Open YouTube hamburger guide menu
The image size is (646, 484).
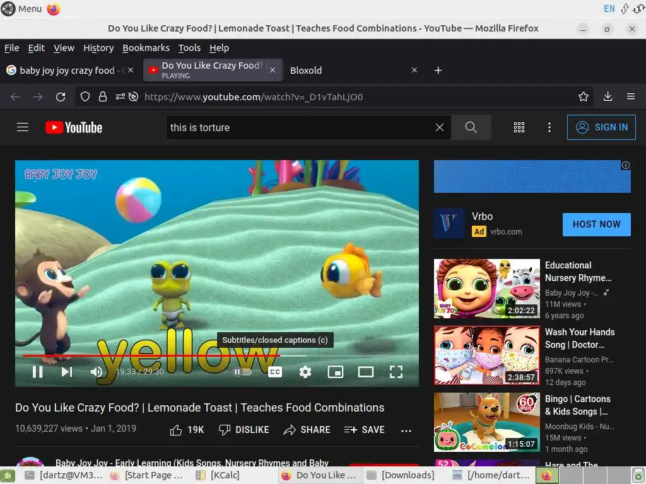(23, 127)
